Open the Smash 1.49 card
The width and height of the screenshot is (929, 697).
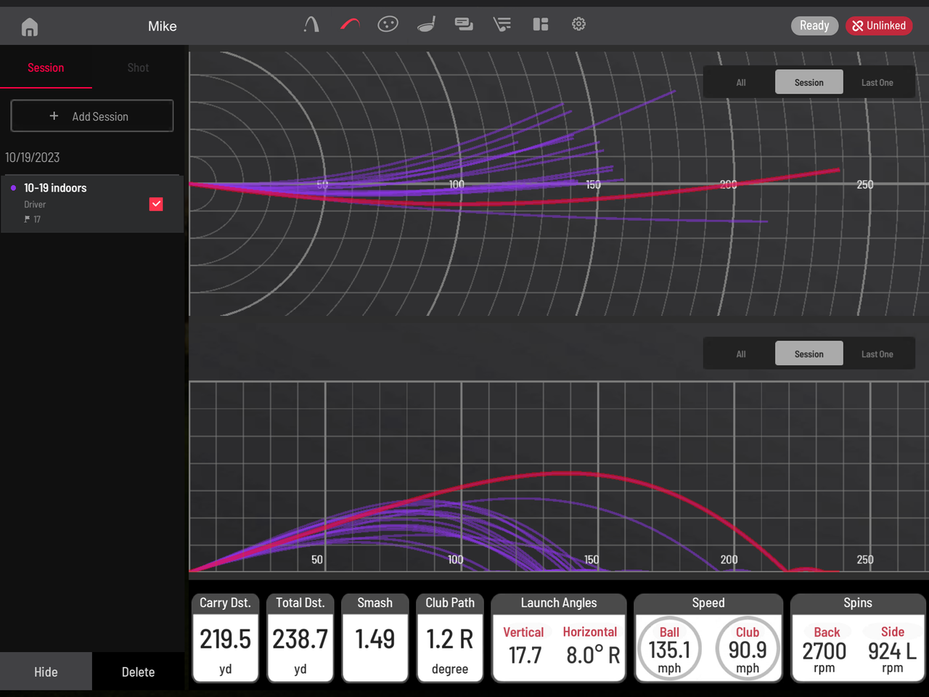pyautogui.click(x=375, y=638)
